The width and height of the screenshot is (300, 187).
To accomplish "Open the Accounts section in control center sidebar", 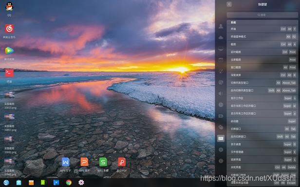I will pos(221,26).
